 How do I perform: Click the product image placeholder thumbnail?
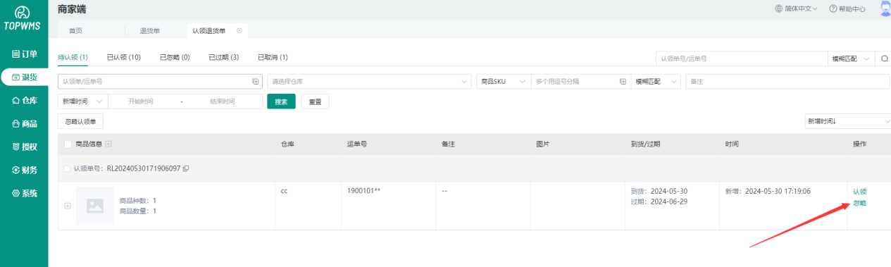pyautogui.click(x=95, y=206)
